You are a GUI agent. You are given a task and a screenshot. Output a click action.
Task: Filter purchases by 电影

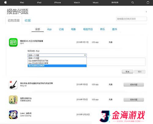(x=73, y=29)
